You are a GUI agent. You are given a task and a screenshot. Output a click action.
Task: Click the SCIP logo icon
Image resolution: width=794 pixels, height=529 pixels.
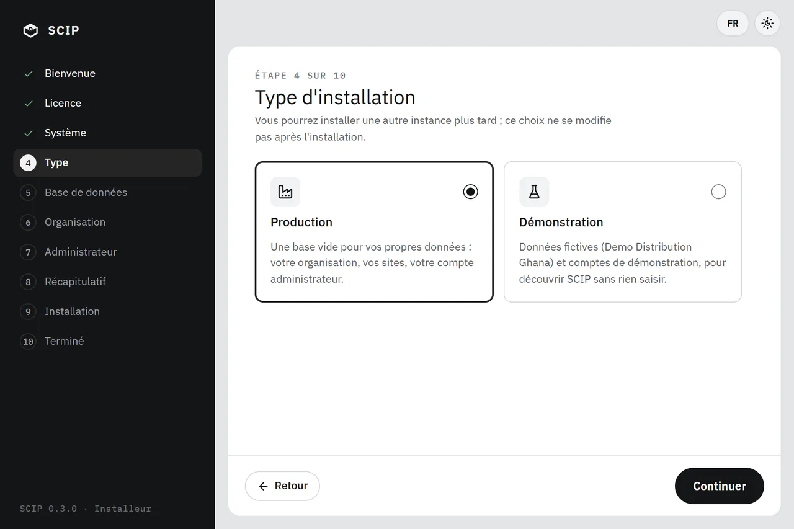(30, 30)
